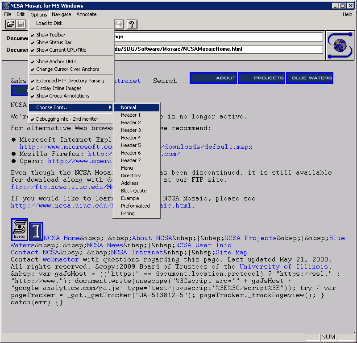The height and width of the screenshot is (343, 357).
Task: Click the webmaster link
Action: pos(61,259)
